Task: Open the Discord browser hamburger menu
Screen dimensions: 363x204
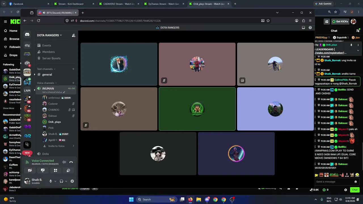Action: coord(310,20)
